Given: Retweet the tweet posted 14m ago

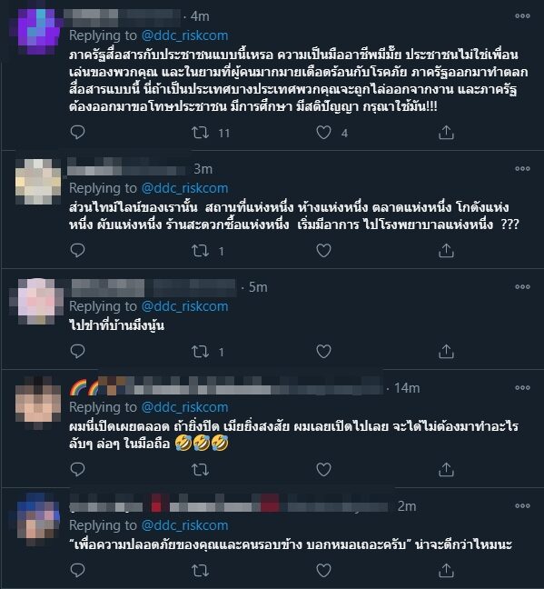Looking at the screenshot, I should pyautogui.click(x=200, y=470).
